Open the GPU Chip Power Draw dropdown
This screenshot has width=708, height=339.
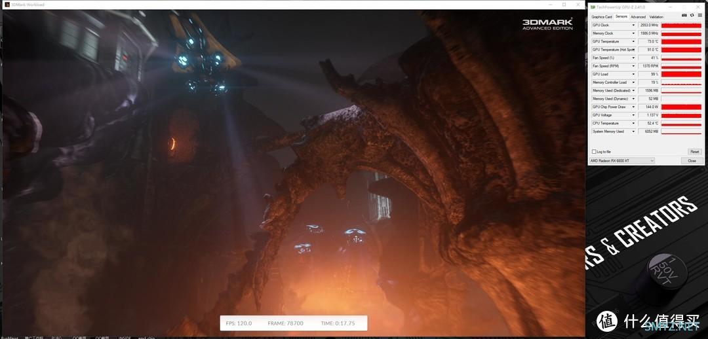(633, 107)
